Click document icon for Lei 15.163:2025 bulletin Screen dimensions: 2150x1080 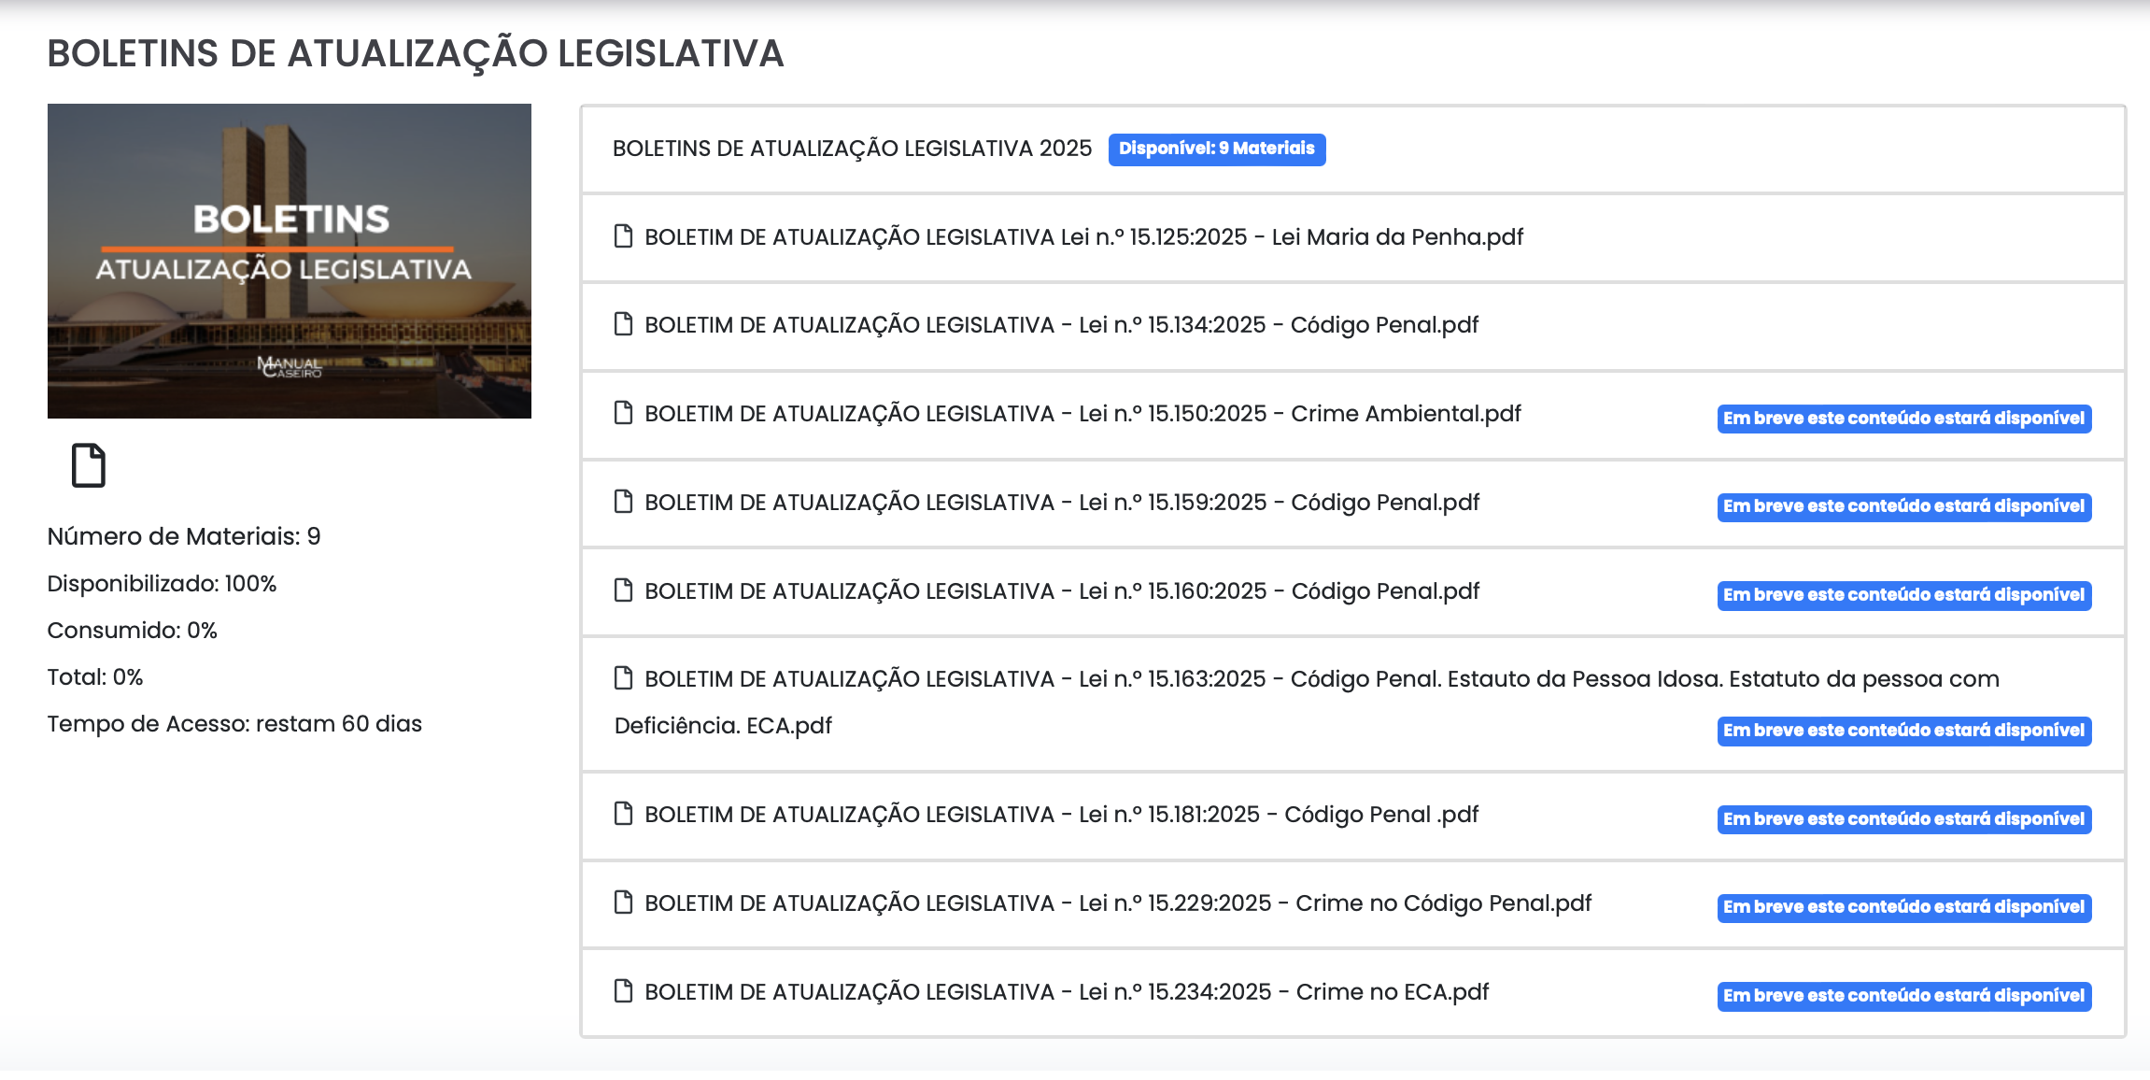(x=623, y=678)
